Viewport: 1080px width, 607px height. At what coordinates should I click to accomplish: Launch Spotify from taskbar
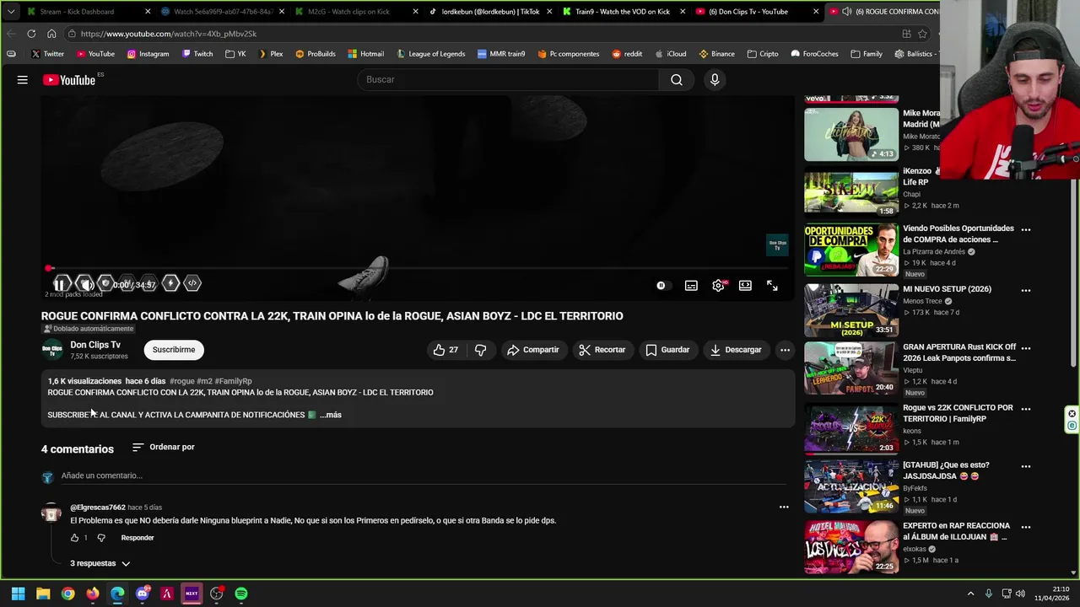tap(241, 594)
